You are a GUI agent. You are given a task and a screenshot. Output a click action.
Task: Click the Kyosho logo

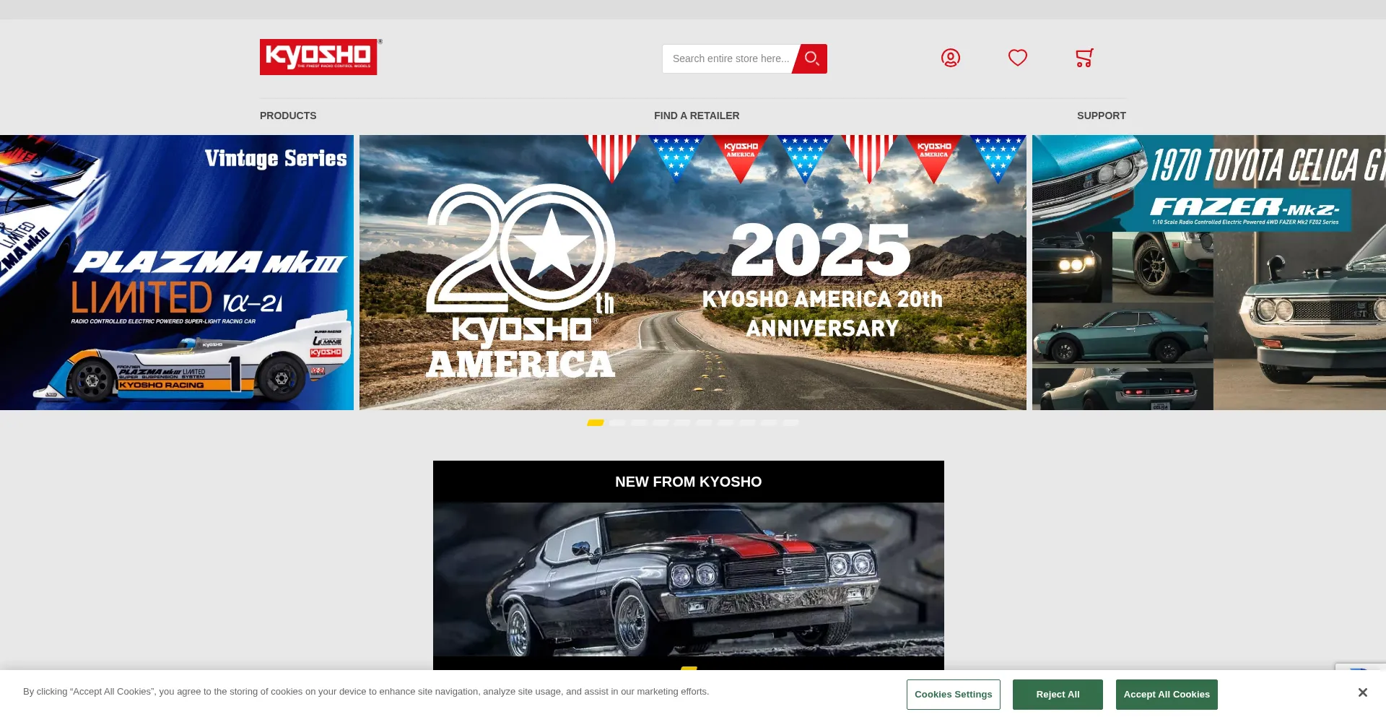coord(318,57)
